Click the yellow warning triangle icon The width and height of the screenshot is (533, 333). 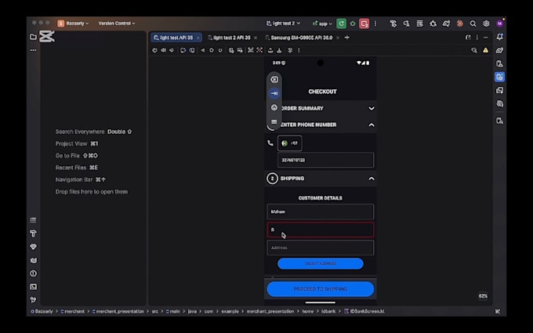pos(485,50)
